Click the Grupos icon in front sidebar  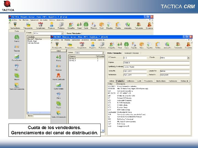(59, 104)
